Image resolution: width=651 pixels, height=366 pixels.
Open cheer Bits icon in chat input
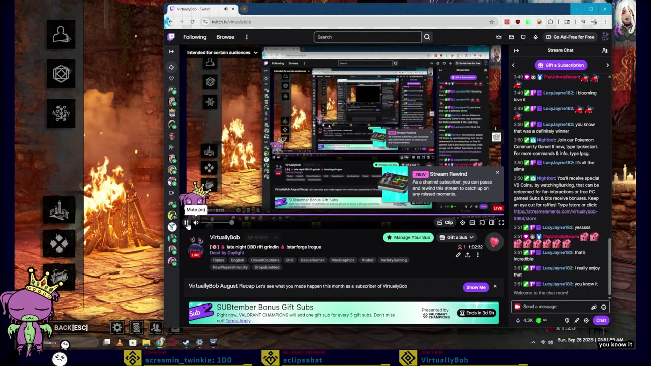(x=594, y=307)
